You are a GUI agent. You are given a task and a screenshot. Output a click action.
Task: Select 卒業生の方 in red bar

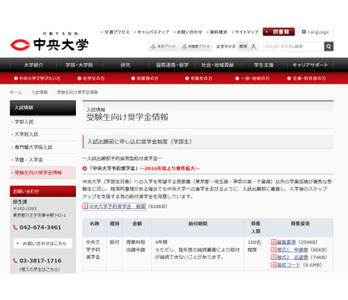(x=198, y=78)
